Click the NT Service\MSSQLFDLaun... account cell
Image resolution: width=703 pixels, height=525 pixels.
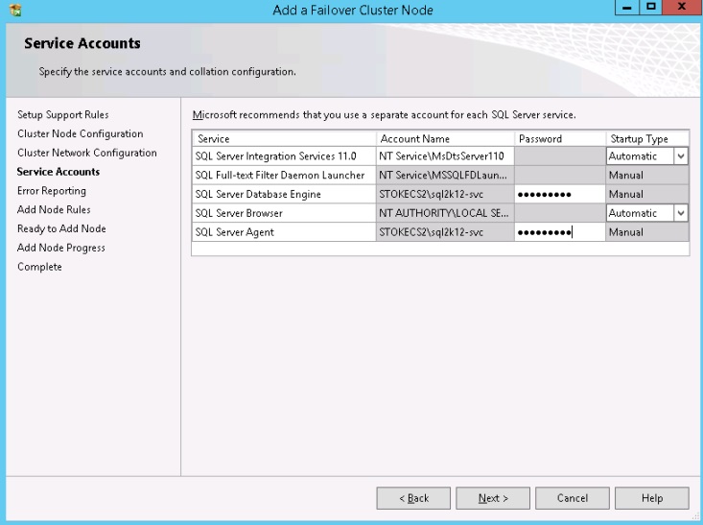coord(445,176)
